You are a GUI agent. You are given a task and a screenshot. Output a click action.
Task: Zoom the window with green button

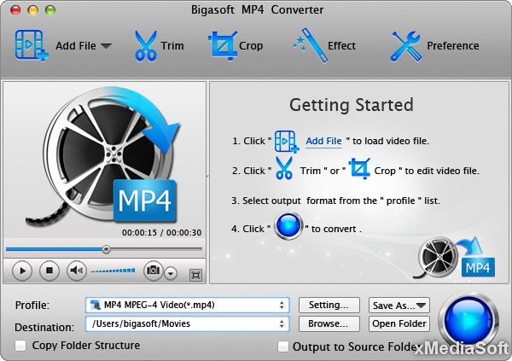click(50, 10)
